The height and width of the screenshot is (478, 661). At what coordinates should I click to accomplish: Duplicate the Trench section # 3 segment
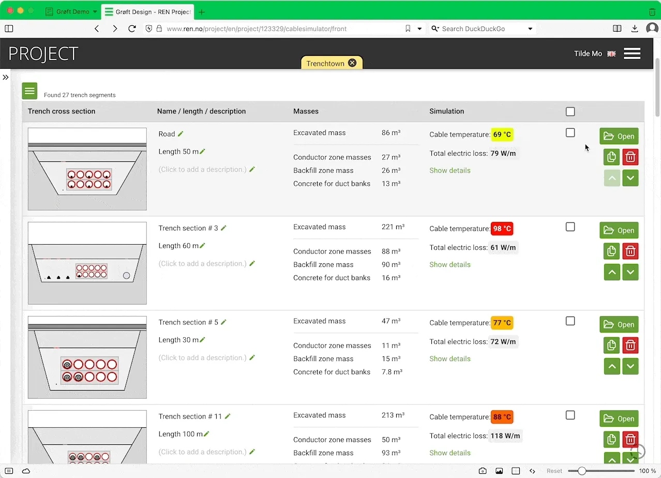click(x=612, y=251)
